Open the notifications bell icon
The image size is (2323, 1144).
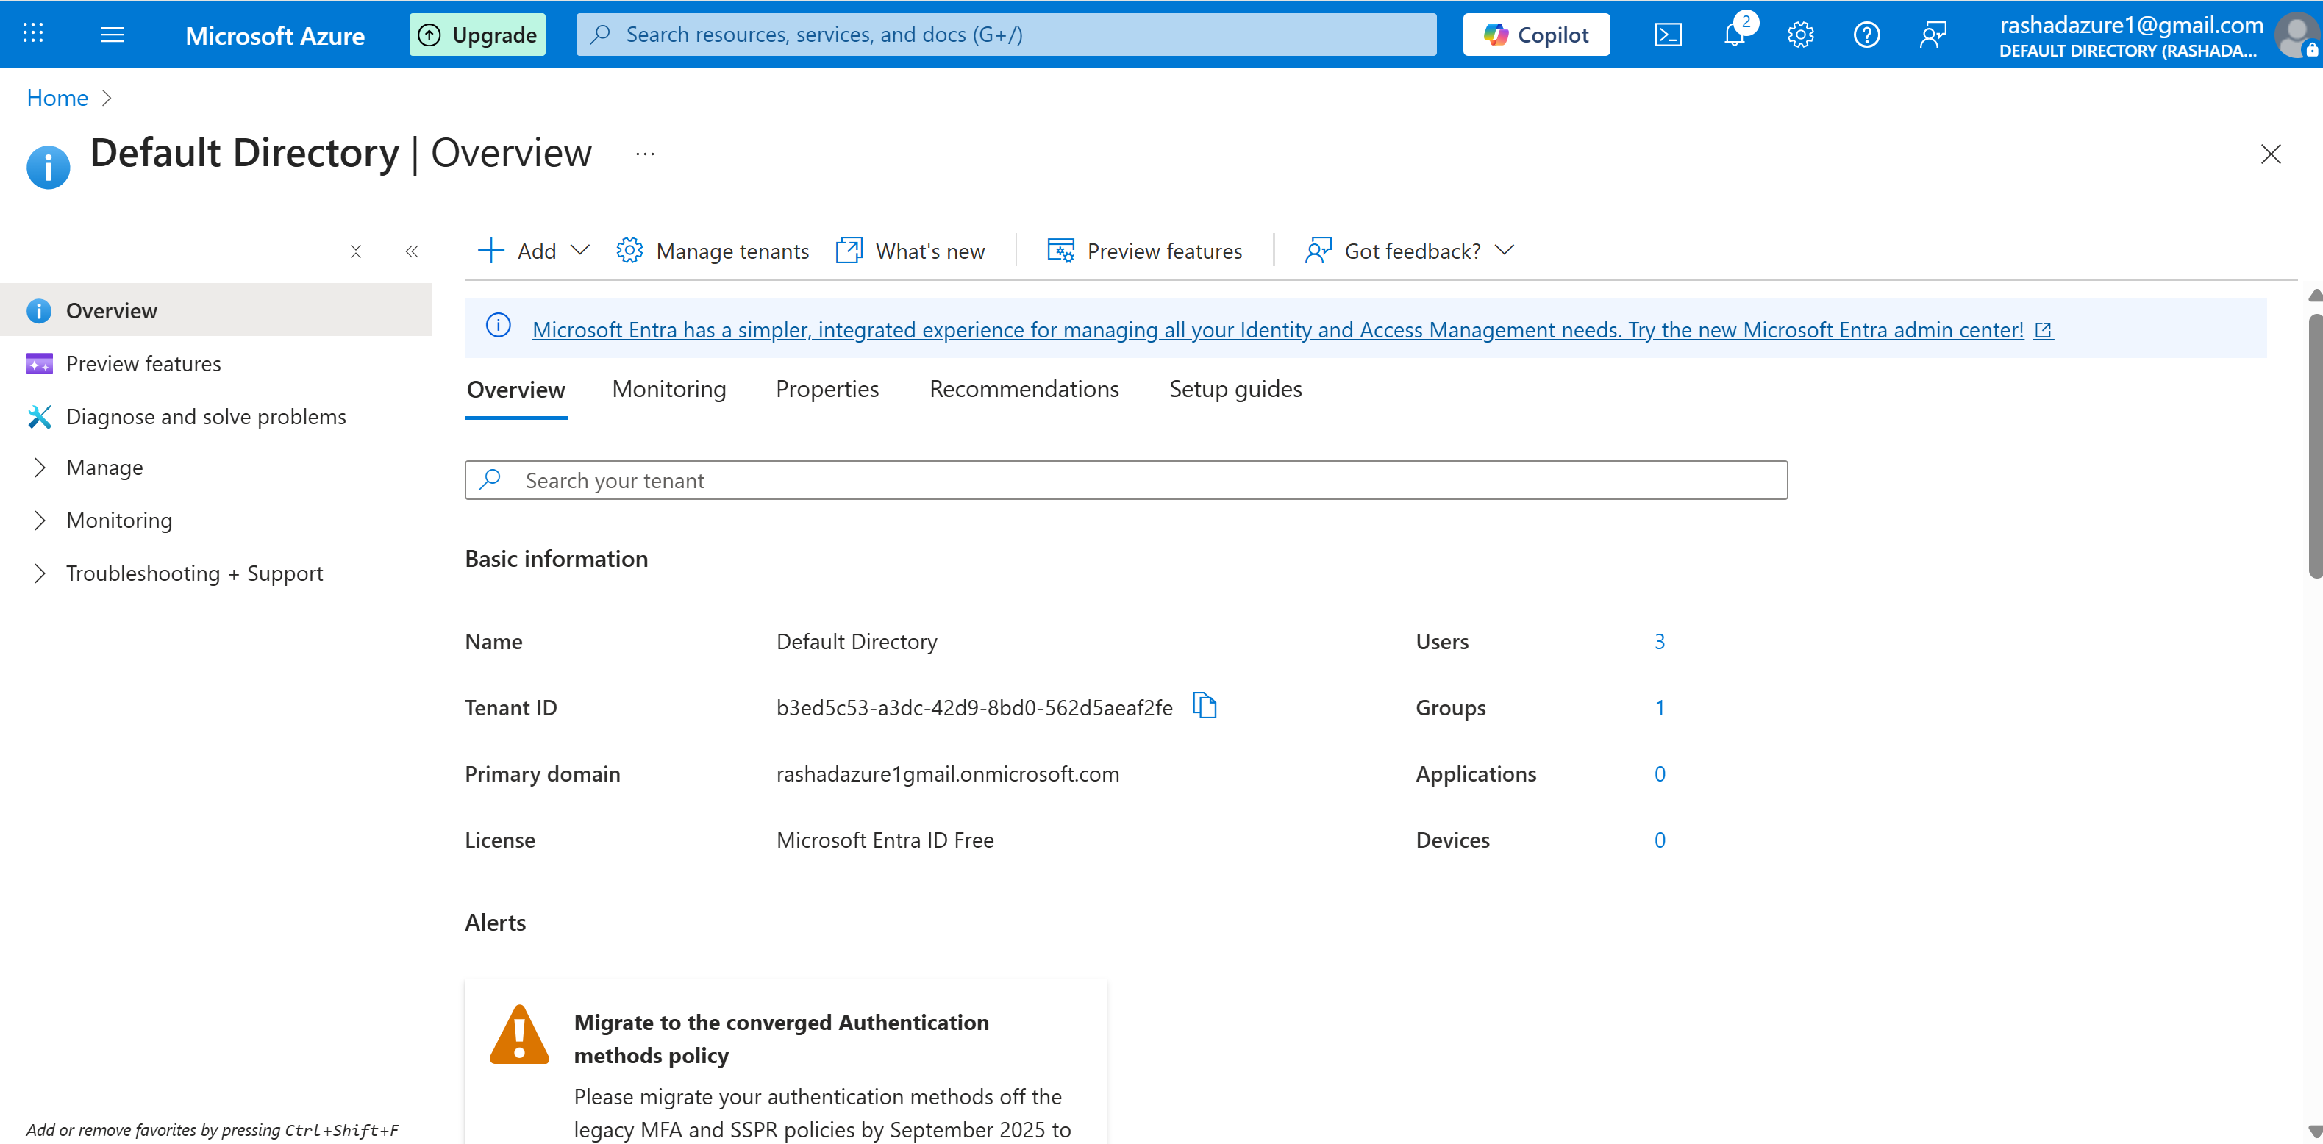point(1733,35)
